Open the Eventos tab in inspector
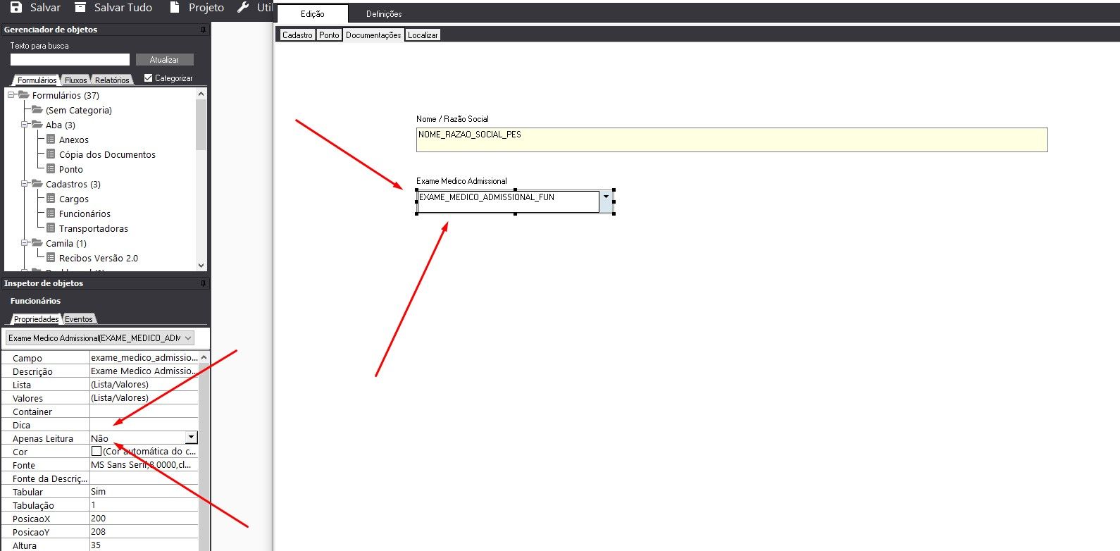The image size is (1120, 551). point(79,318)
